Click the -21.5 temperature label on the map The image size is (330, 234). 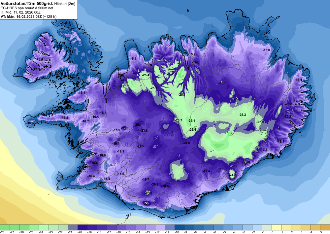tap(140, 146)
